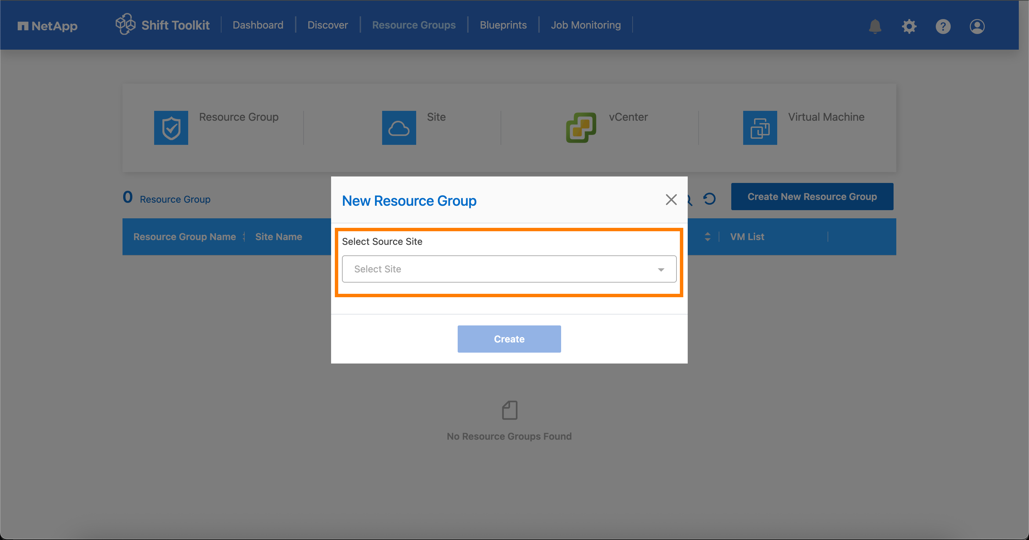Sort by Site Name column
The width and height of the screenshot is (1029, 540).
tap(278, 237)
